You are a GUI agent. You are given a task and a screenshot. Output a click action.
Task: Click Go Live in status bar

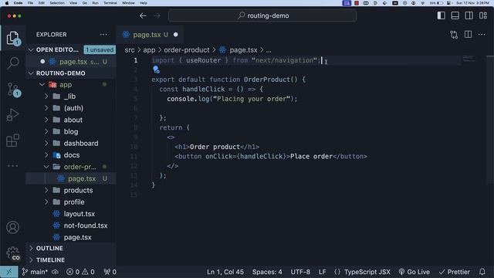click(x=414, y=272)
